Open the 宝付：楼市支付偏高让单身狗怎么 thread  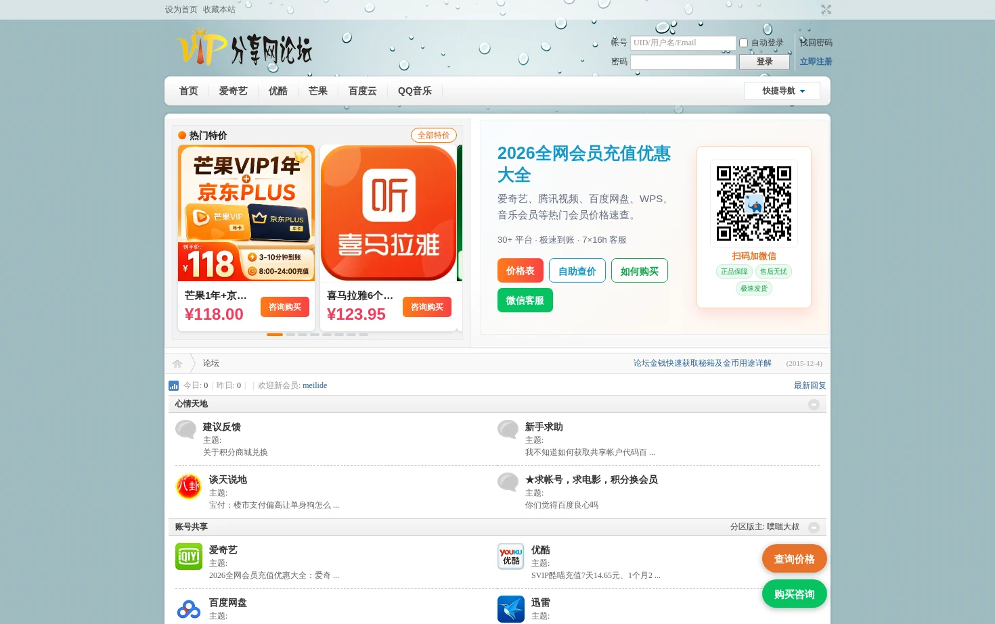[274, 505]
